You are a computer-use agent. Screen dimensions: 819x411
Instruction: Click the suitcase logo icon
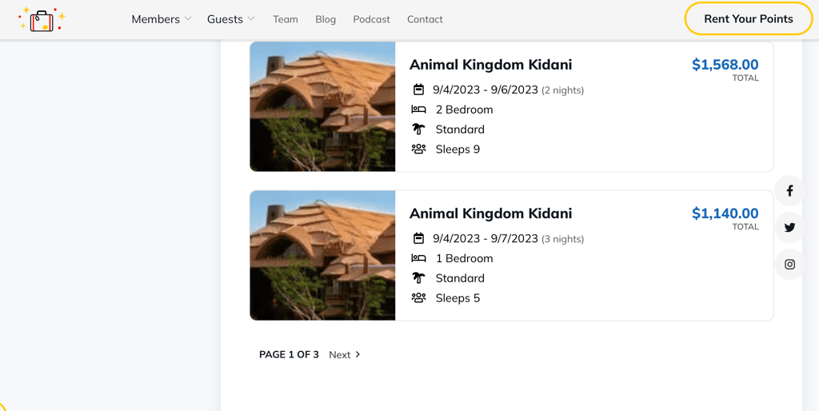(42, 19)
